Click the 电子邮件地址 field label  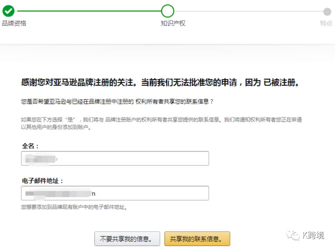click(x=43, y=181)
